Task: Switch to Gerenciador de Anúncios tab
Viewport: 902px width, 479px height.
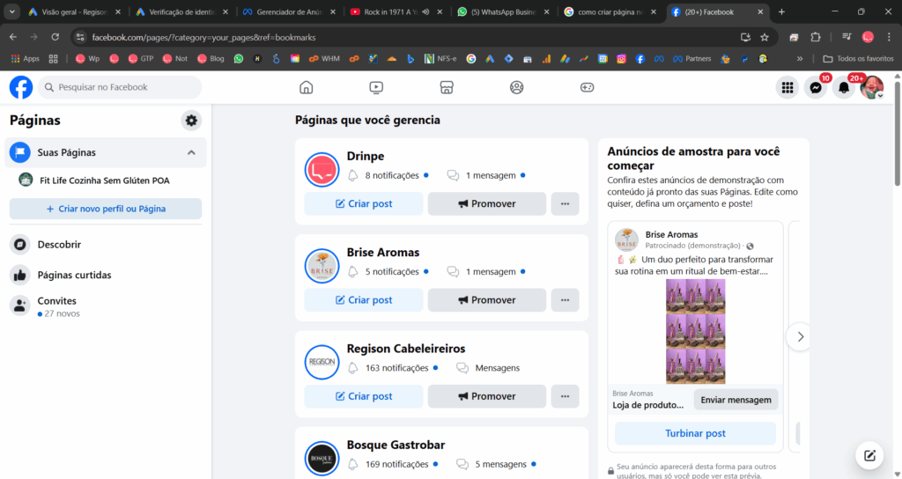Action: [289, 12]
